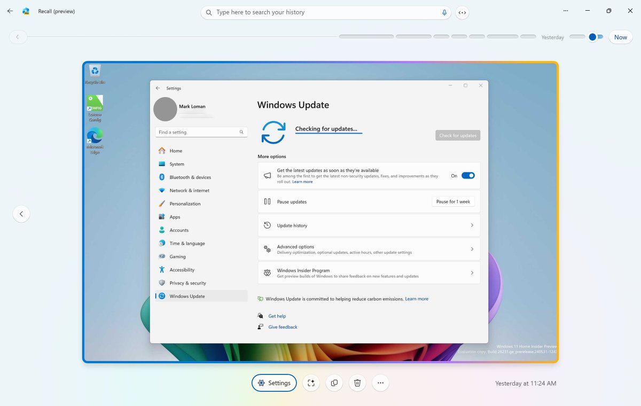This screenshot has width=641, height=406.
Task: Click Settings button below snapshot
Action: tap(274, 382)
